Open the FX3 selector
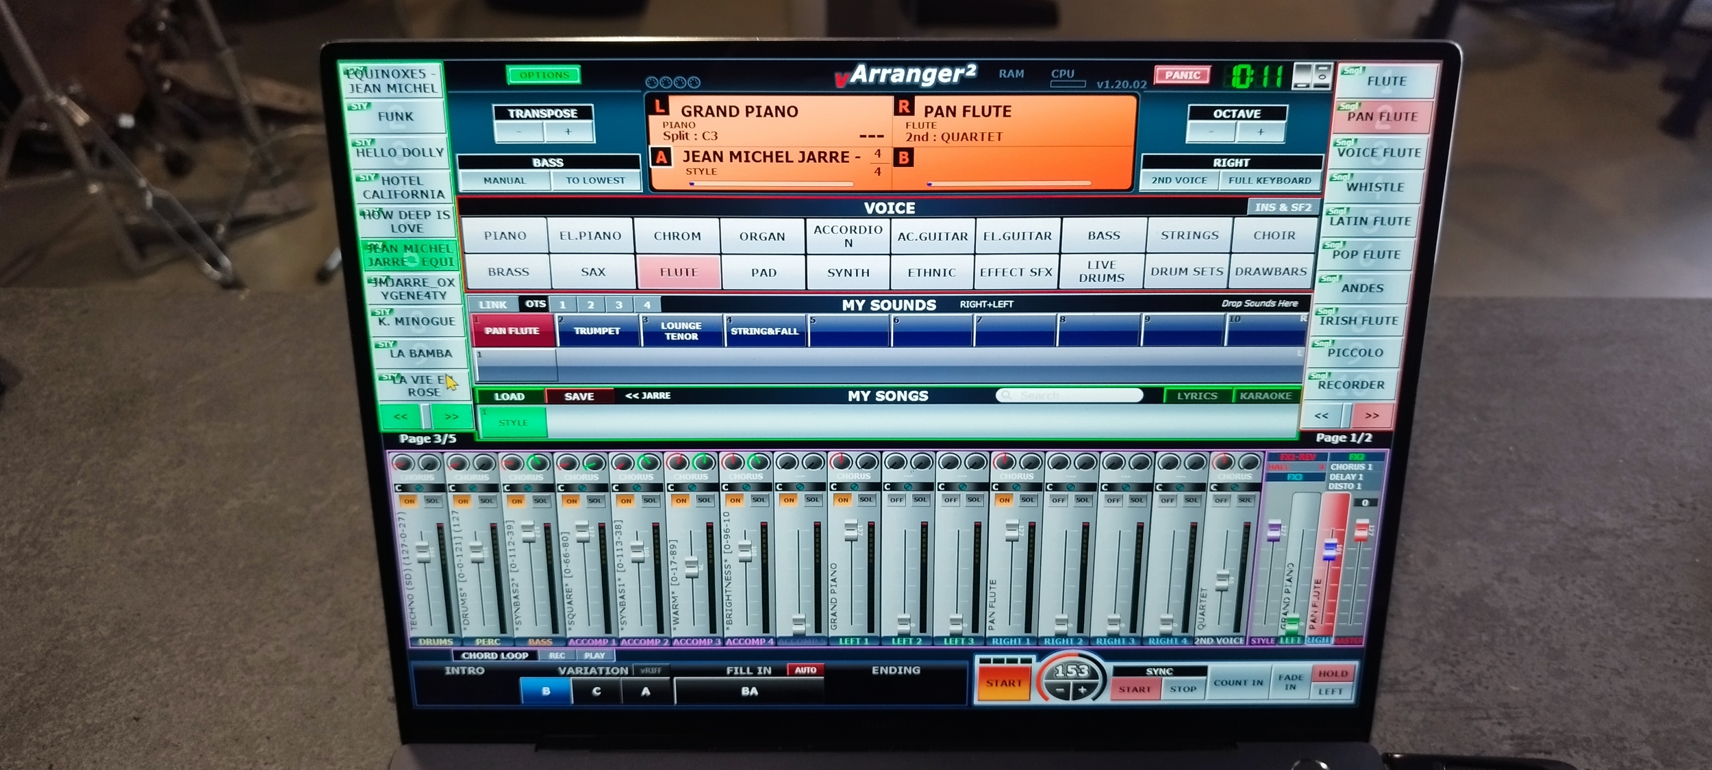The width and height of the screenshot is (1712, 770). pos(1295,477)
